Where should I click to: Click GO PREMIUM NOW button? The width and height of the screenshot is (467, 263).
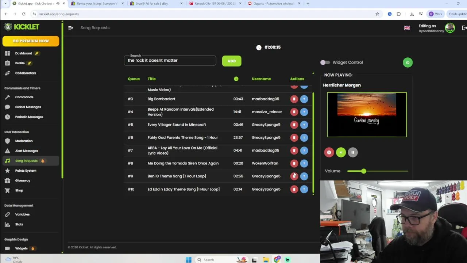31,41
